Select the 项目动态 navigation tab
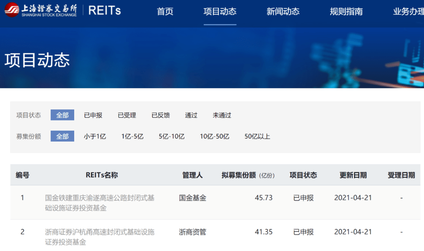 [220, 11]
